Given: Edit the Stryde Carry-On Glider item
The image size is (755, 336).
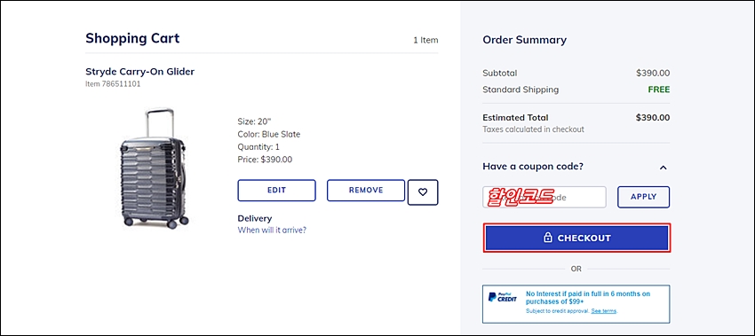Looking at the screenshot, I should point(277,191).
